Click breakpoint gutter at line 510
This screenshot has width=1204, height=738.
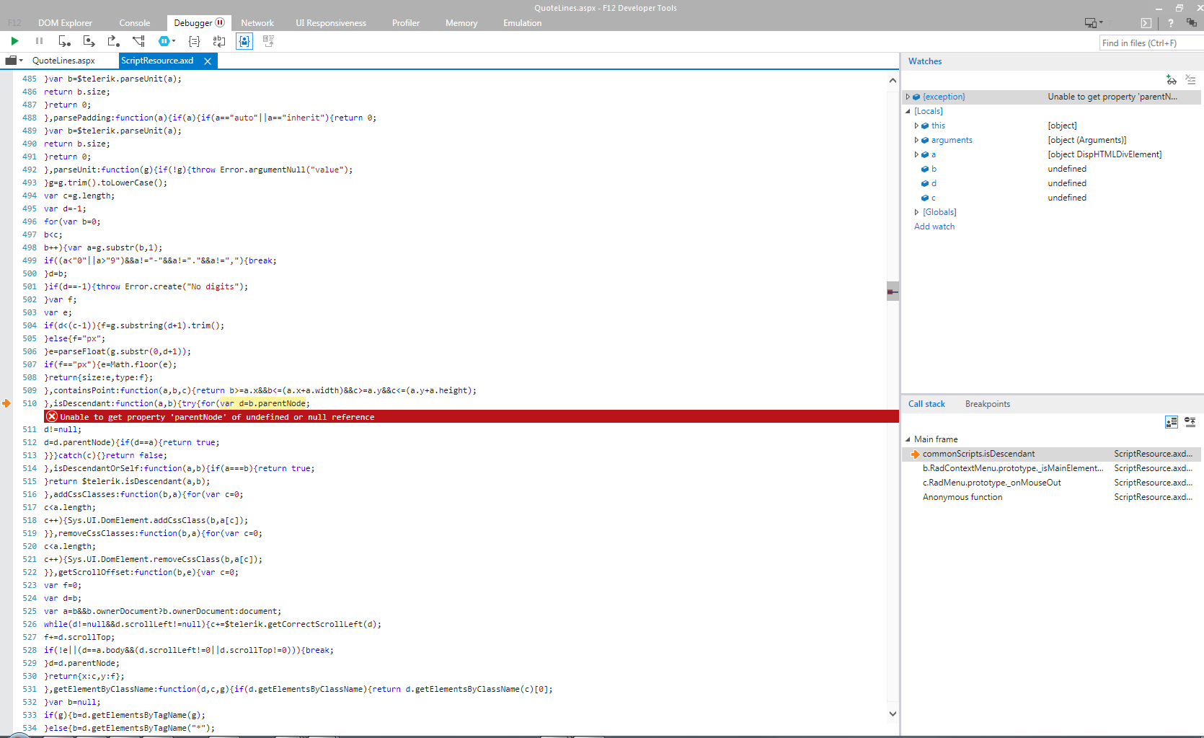6,403
